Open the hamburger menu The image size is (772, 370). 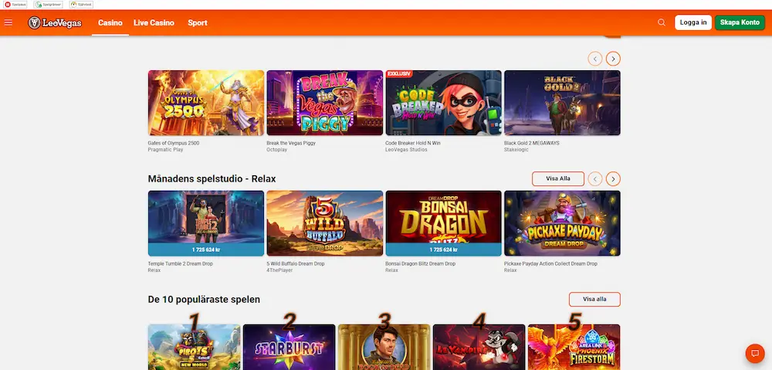pyautogui.click(x=8, y=22)
